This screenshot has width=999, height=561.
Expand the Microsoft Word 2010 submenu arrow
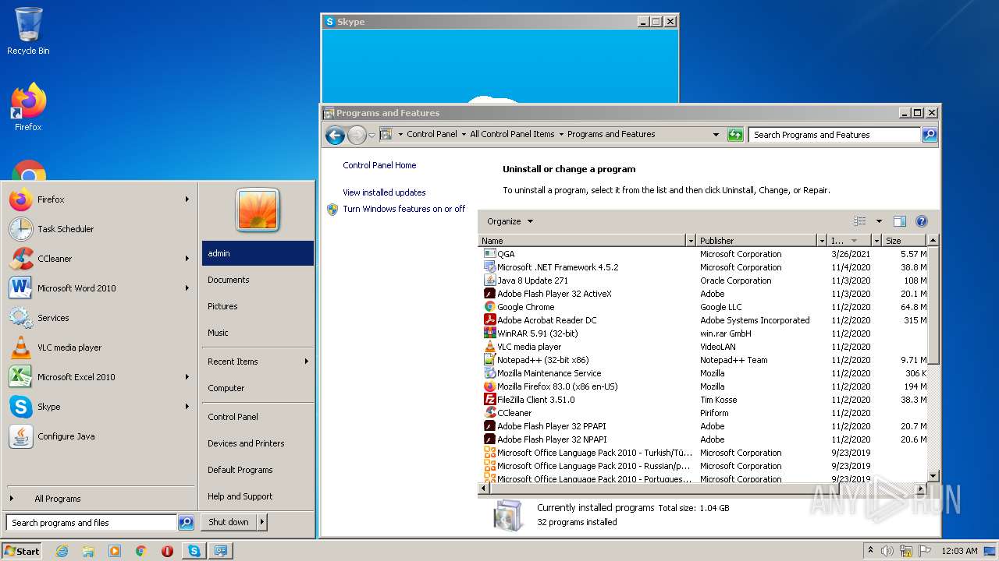[187, 288]
